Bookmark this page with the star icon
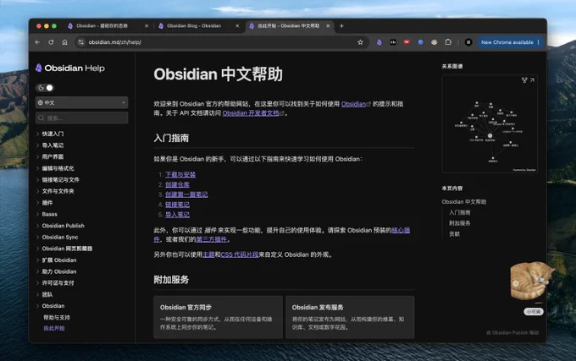Viewport: 576px width, 361px height. coord(360,42)
